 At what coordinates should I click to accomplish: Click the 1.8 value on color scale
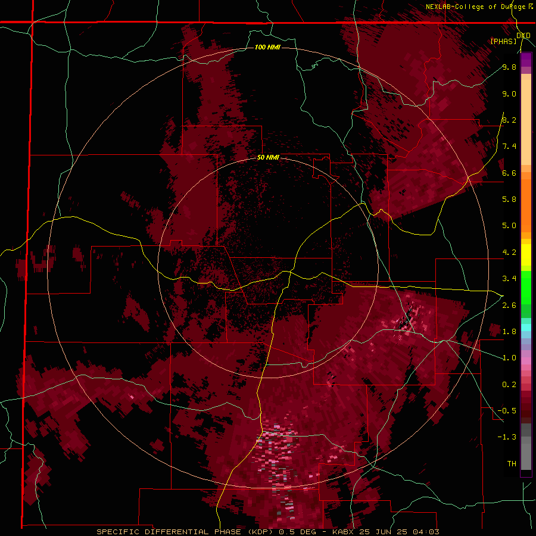coord(509,332)
